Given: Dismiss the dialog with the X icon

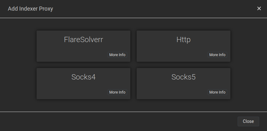Looking at the screenshot, I should coord(259,8).
